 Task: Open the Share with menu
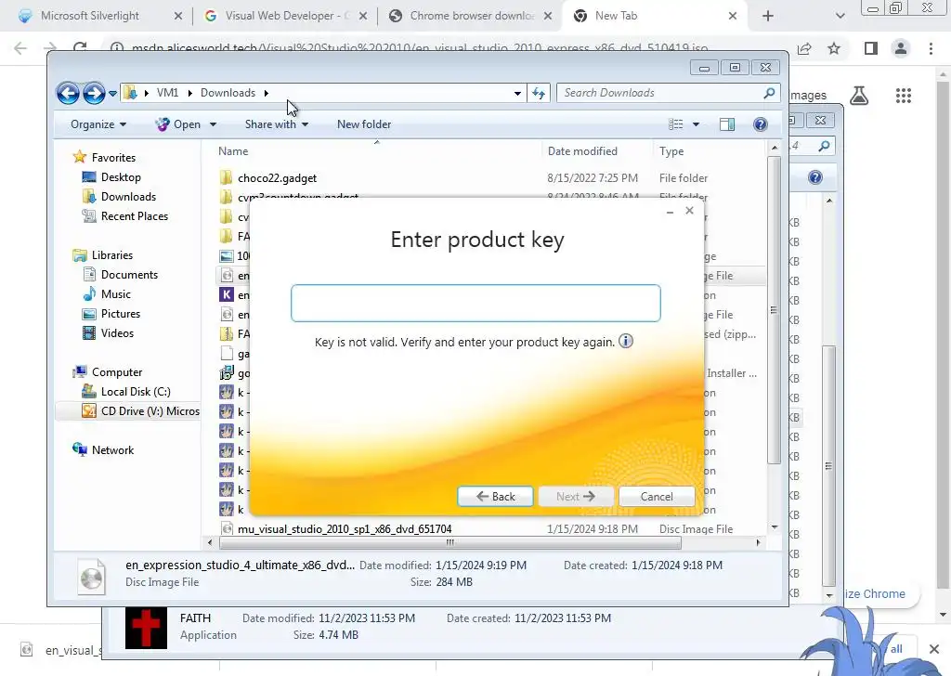point(277,124)
